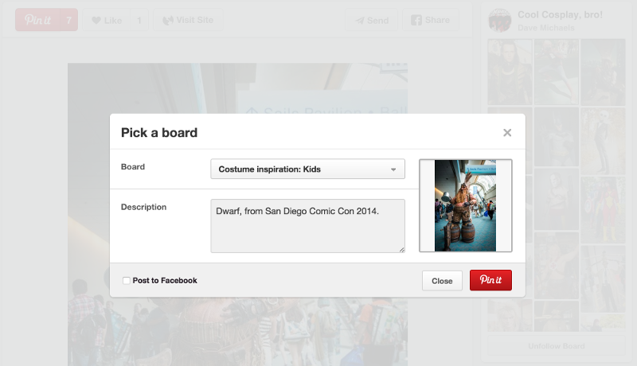
Task: Click the Board label
Action: 133,167
